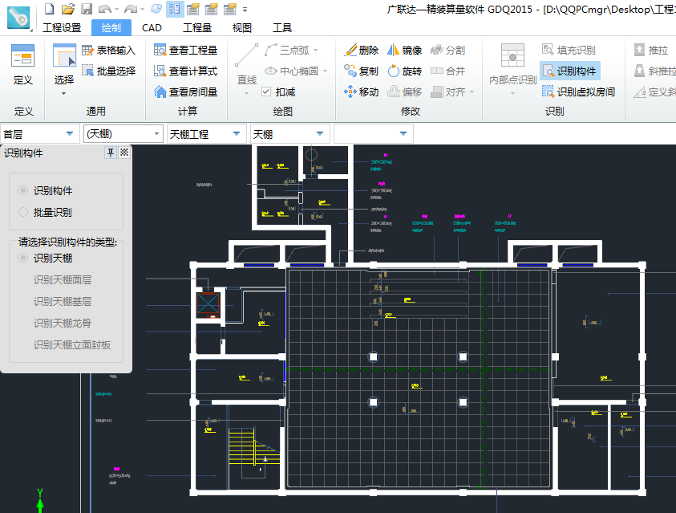
Task: Switch to the 工程量 tab
Action: (x=197, y=27)
